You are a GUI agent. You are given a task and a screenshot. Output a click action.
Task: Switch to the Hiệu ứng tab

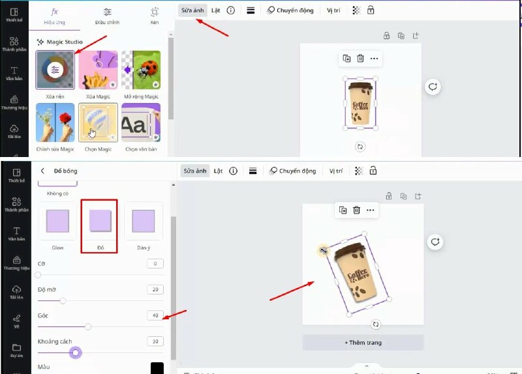coord(55,15)
